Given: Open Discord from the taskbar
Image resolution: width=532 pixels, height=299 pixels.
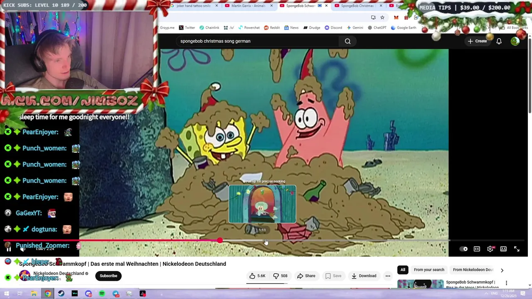Looking at the screenshot, I should point(88,294).
